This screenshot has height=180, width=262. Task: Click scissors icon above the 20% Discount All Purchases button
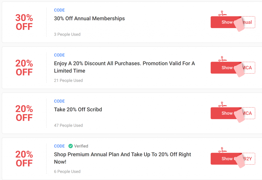click(221, 59)
